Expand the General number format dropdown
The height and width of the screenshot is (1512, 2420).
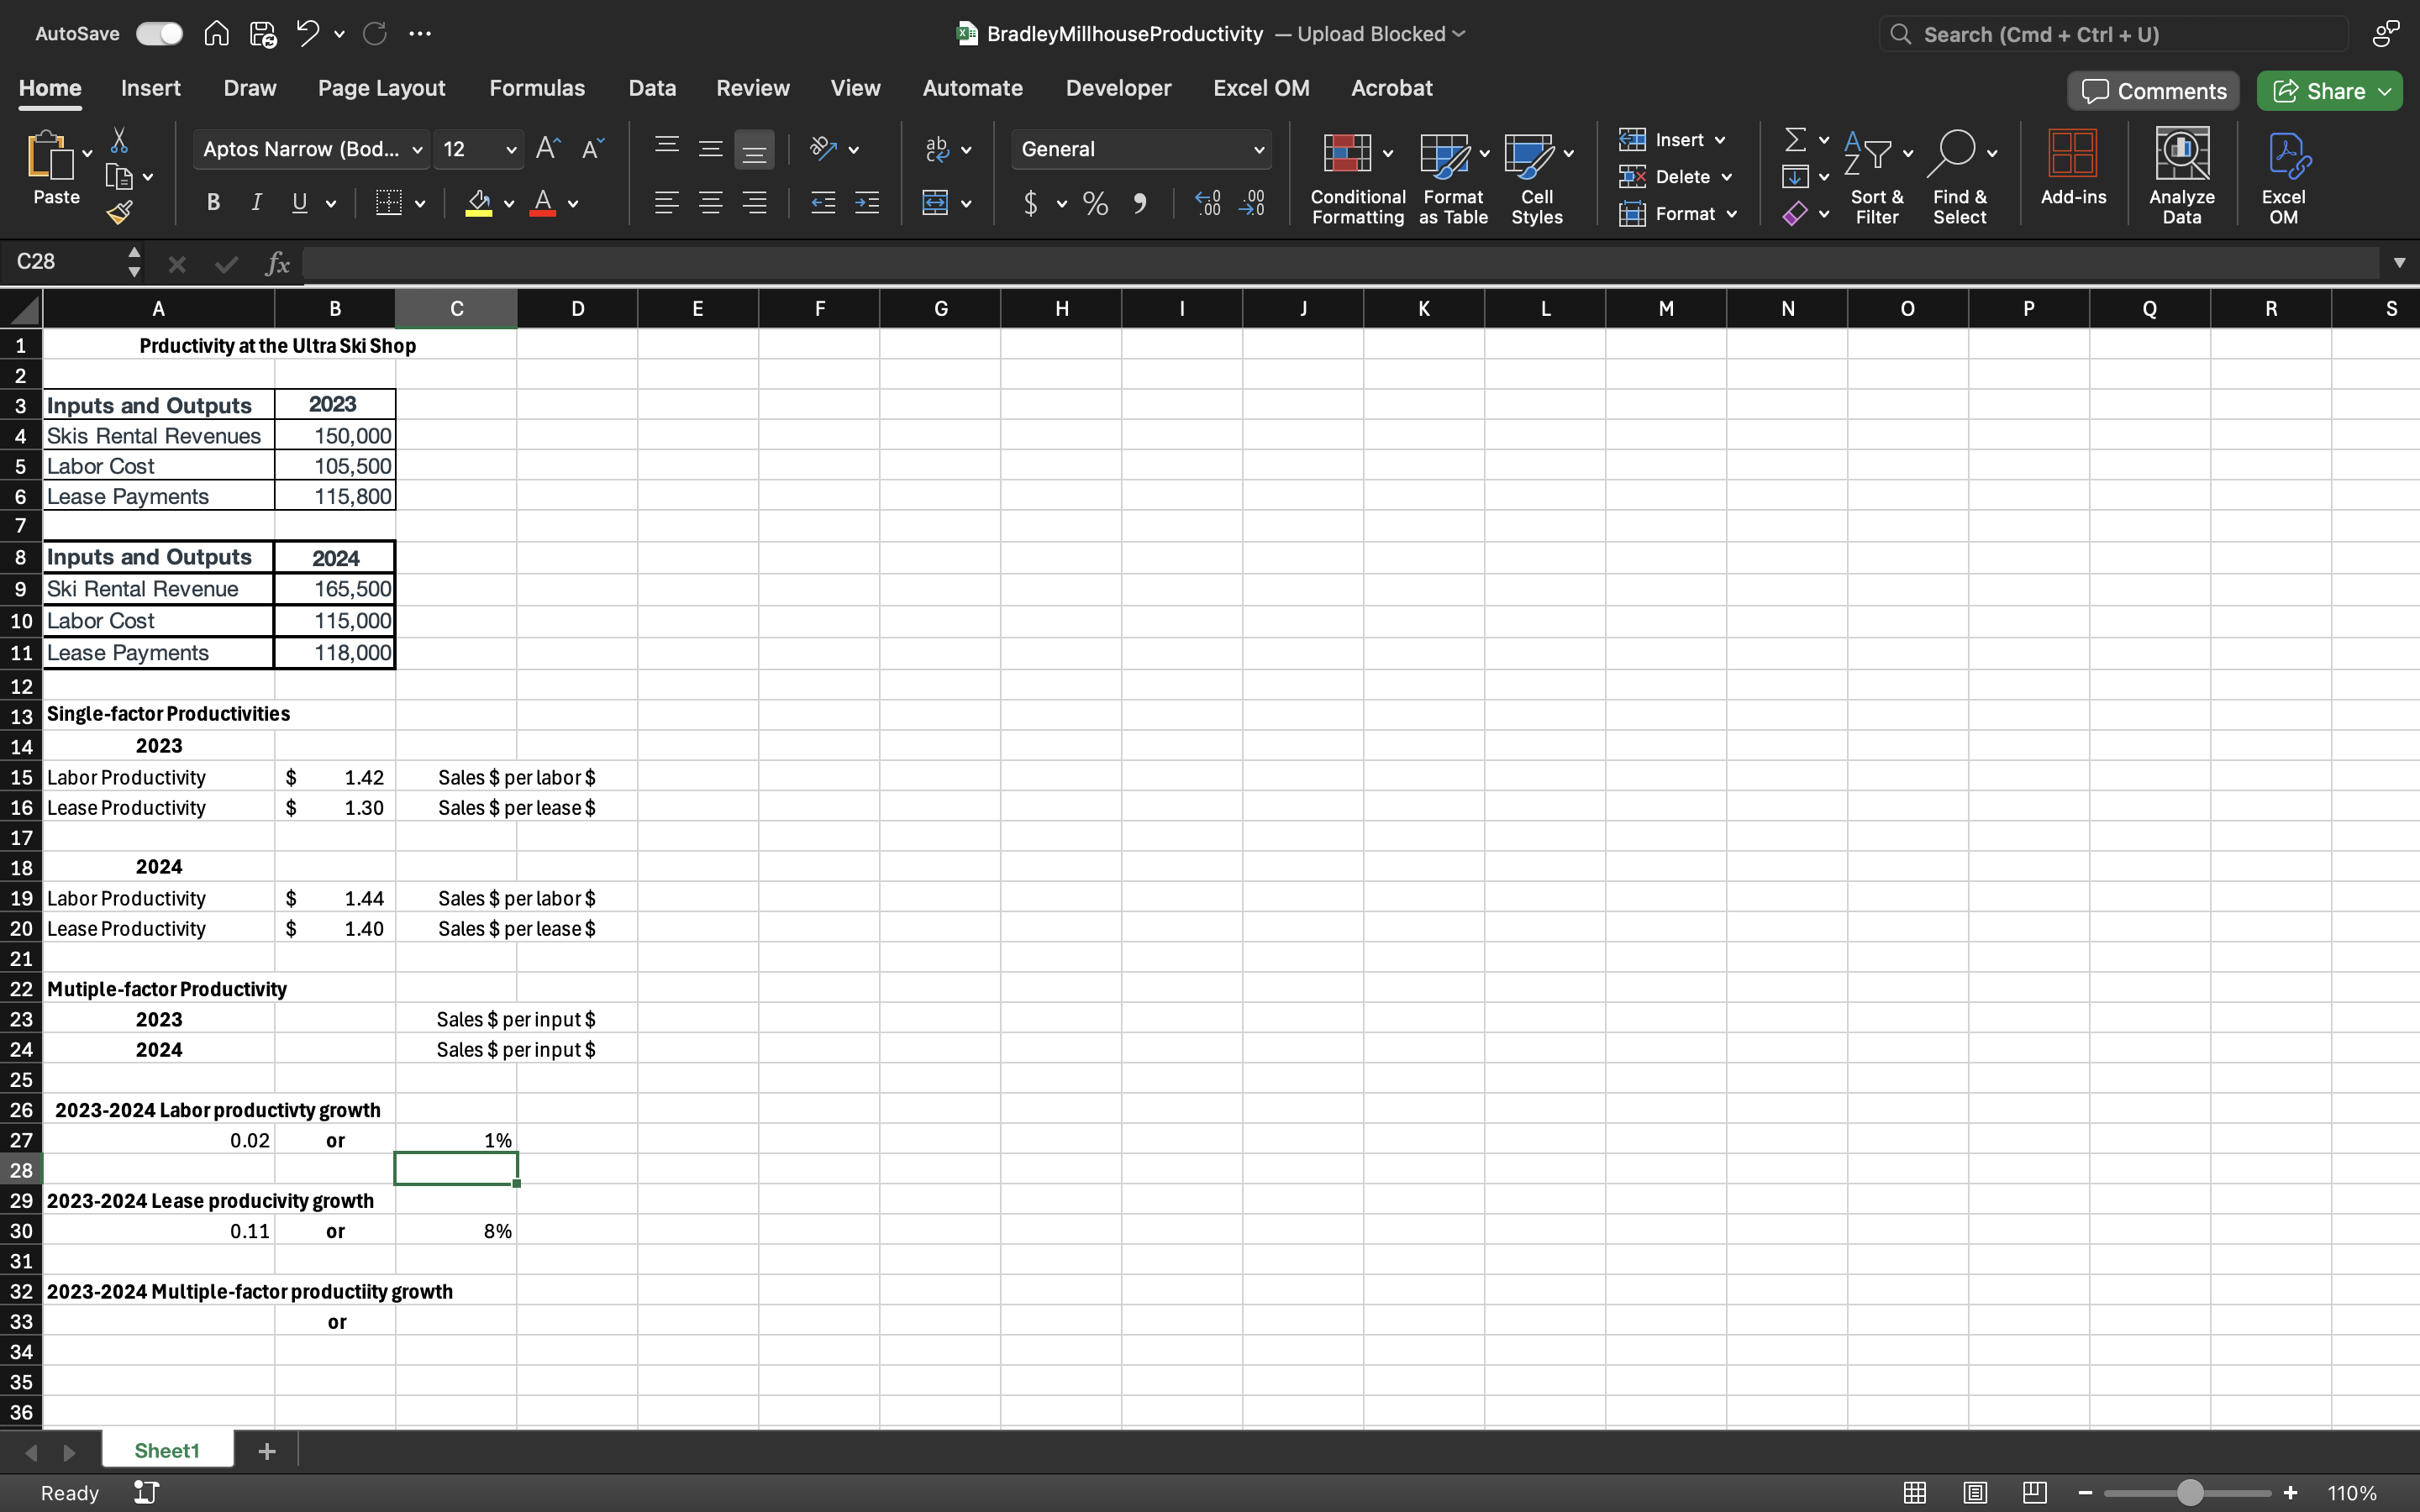pyautogui.click(x=1258, y=150)
